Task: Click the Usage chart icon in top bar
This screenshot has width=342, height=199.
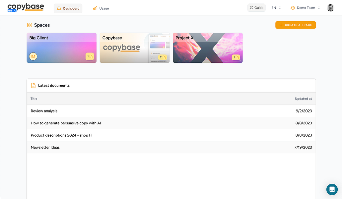Action: (94, 8)
